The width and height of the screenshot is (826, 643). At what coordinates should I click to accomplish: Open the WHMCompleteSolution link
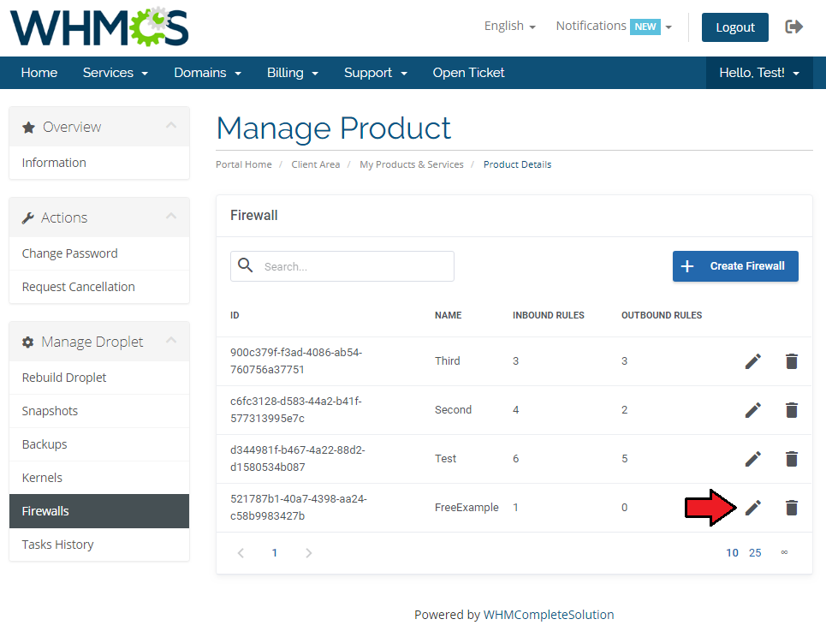pos(549,615)
